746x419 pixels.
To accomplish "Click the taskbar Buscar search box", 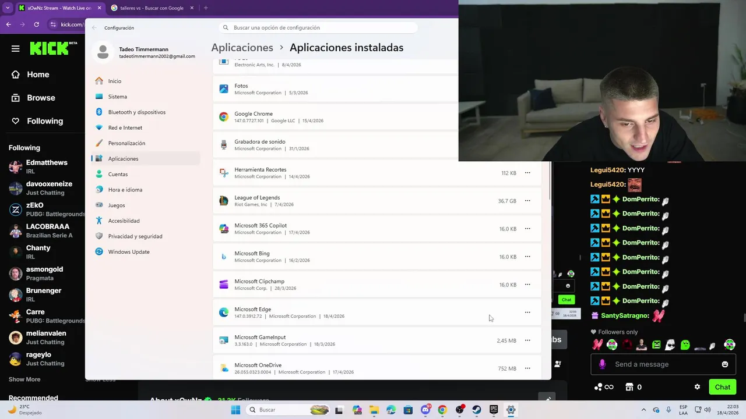I will point(289,410).
